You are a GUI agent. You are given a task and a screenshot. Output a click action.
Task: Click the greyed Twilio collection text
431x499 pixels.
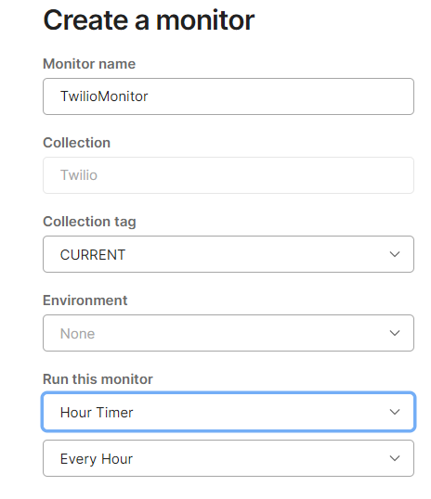(79, 175)
